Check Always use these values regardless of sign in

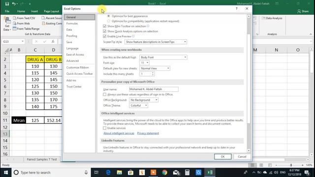pos(104,94)
